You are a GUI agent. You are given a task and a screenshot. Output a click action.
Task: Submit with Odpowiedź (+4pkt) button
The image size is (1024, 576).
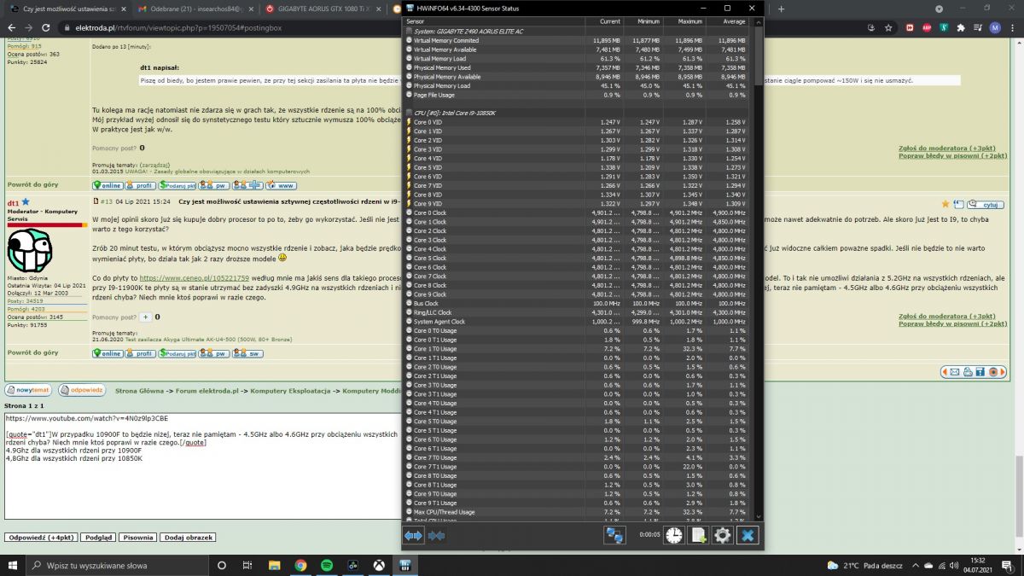(x=41, y=538)
